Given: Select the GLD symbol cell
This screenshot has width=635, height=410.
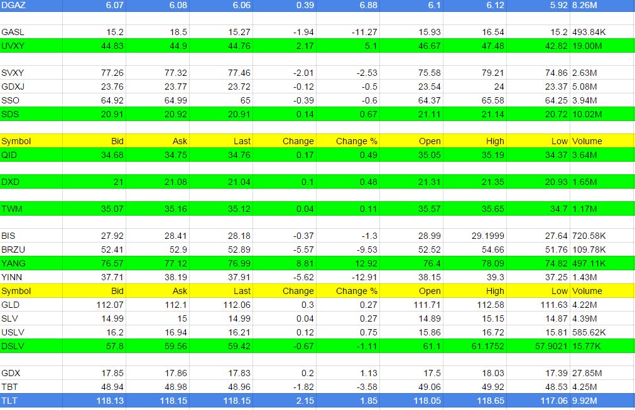Looking at the screenshot, I should click(x=31, y=305).
